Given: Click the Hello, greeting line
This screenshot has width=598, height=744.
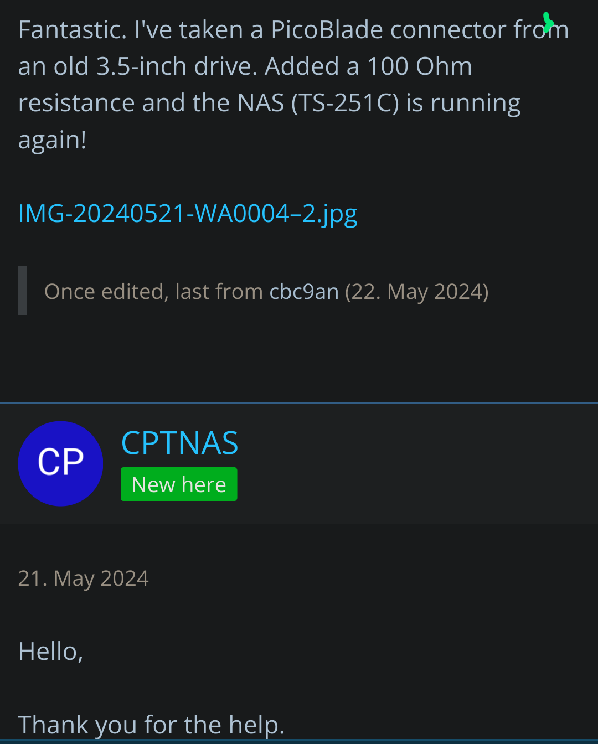Looking at the screenshot, I should pos(51,651).
